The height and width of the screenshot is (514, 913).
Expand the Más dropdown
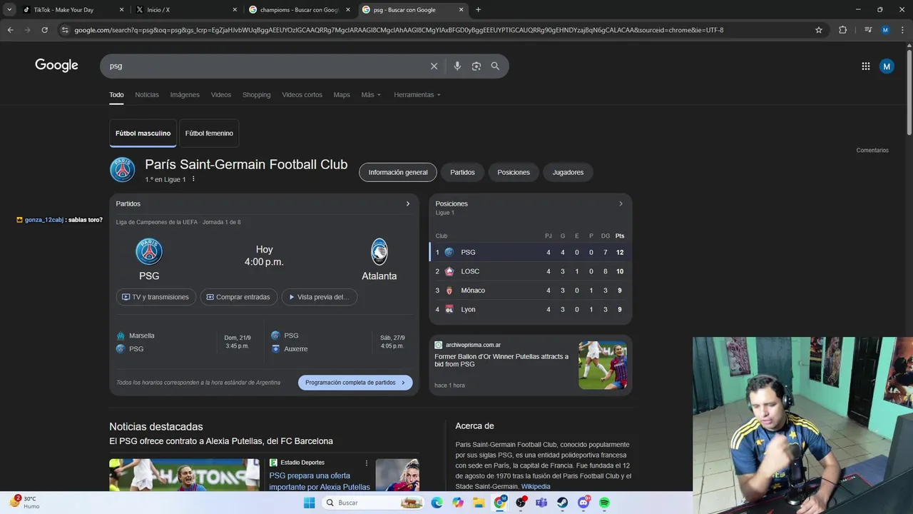371,95
